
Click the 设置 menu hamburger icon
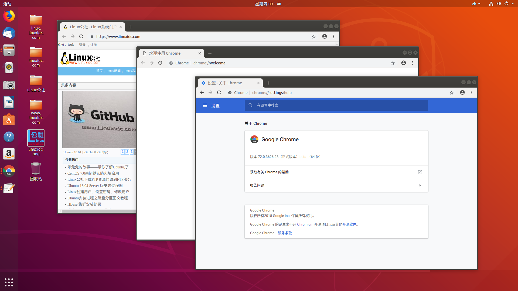pos(205,105)
